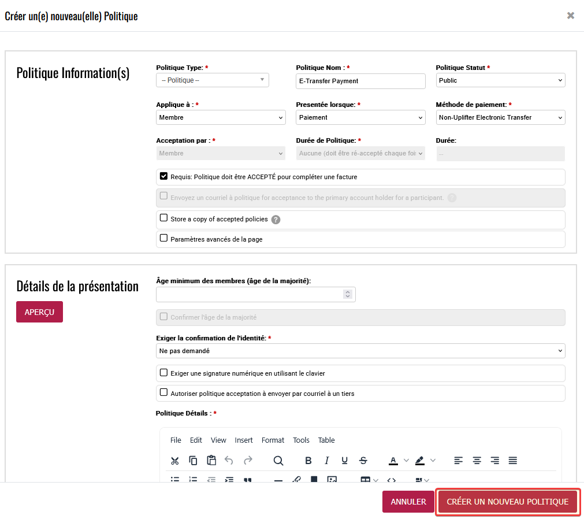Uncheck the Requis policy acceptance checkbox
The image size is (584, 519).
coord(164,176)
